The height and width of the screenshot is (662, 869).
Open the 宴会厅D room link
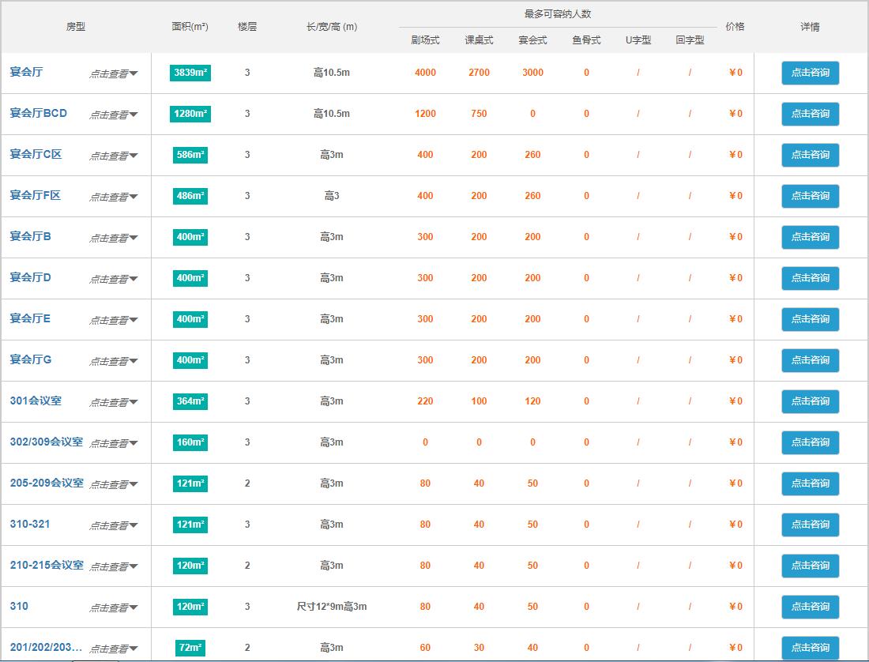point(30,277)
